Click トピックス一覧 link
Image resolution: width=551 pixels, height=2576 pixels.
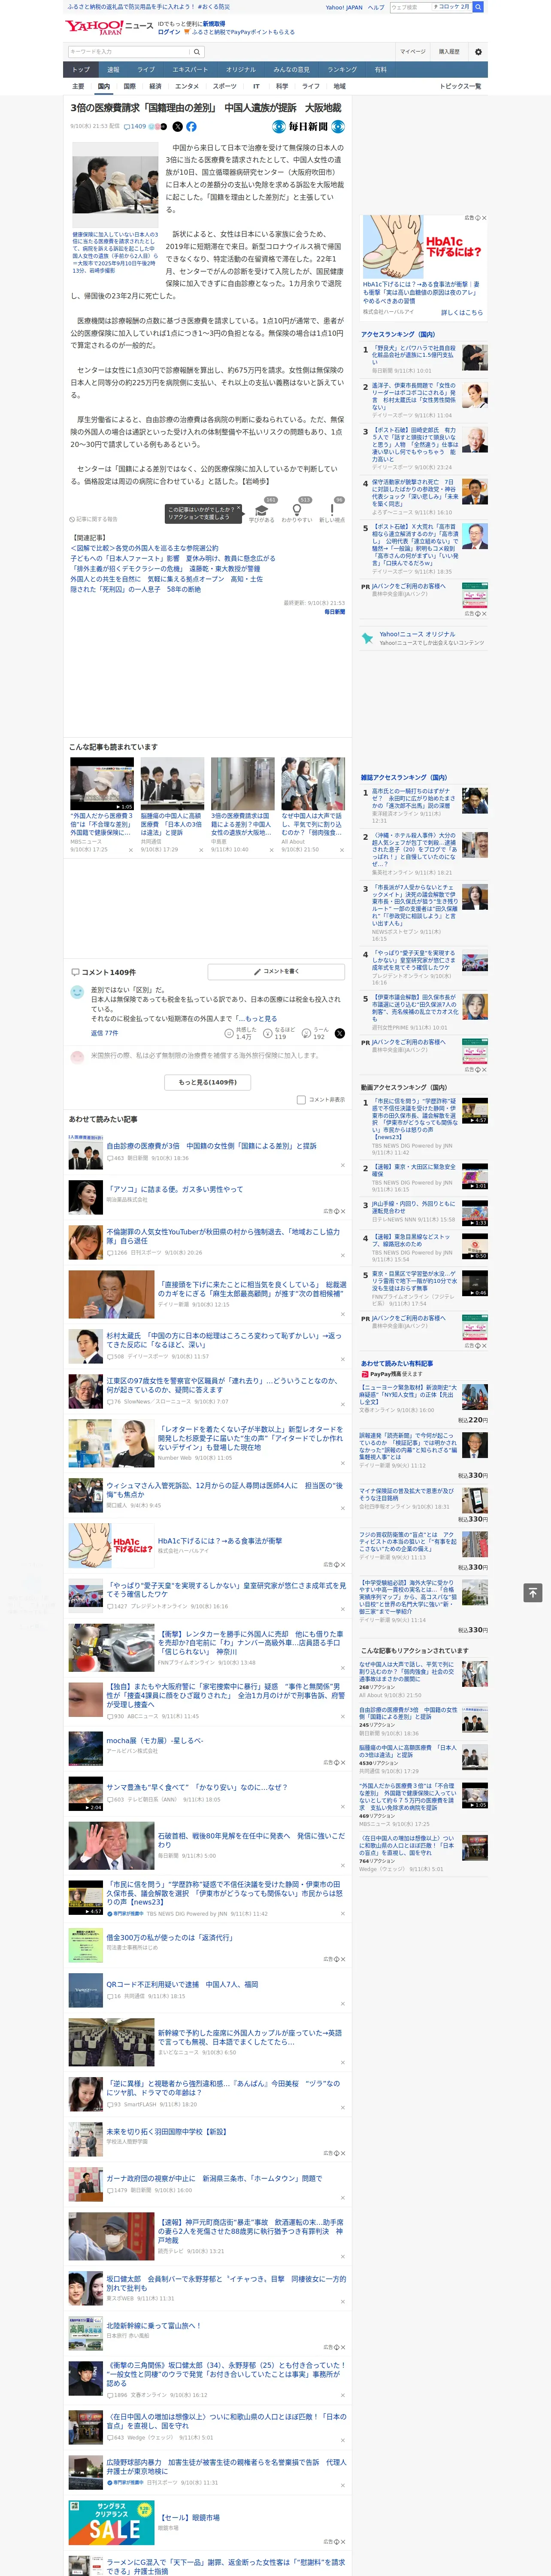(x=460, y=86)
